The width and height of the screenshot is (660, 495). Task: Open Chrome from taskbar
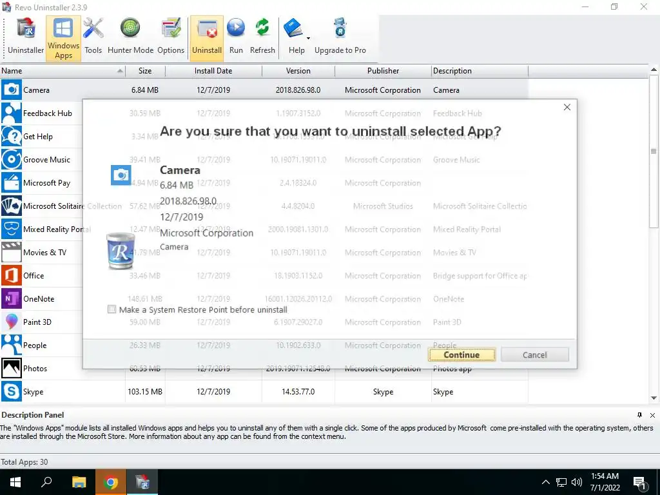point(110,482)
